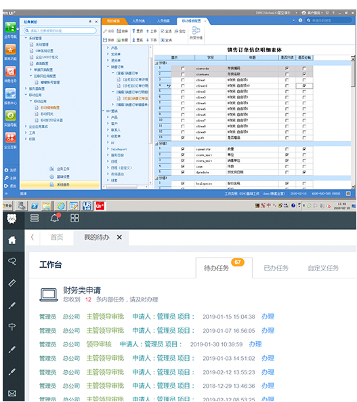Toggle 显示 checkbox for 件数 row

[x=183, y=166]
